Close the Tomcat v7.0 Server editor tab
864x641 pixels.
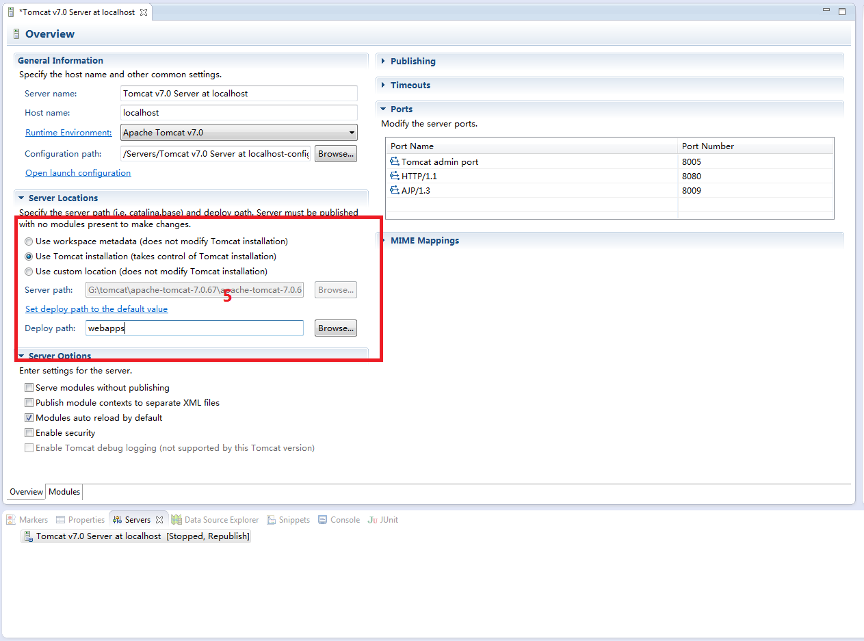[x=143, y=12]
